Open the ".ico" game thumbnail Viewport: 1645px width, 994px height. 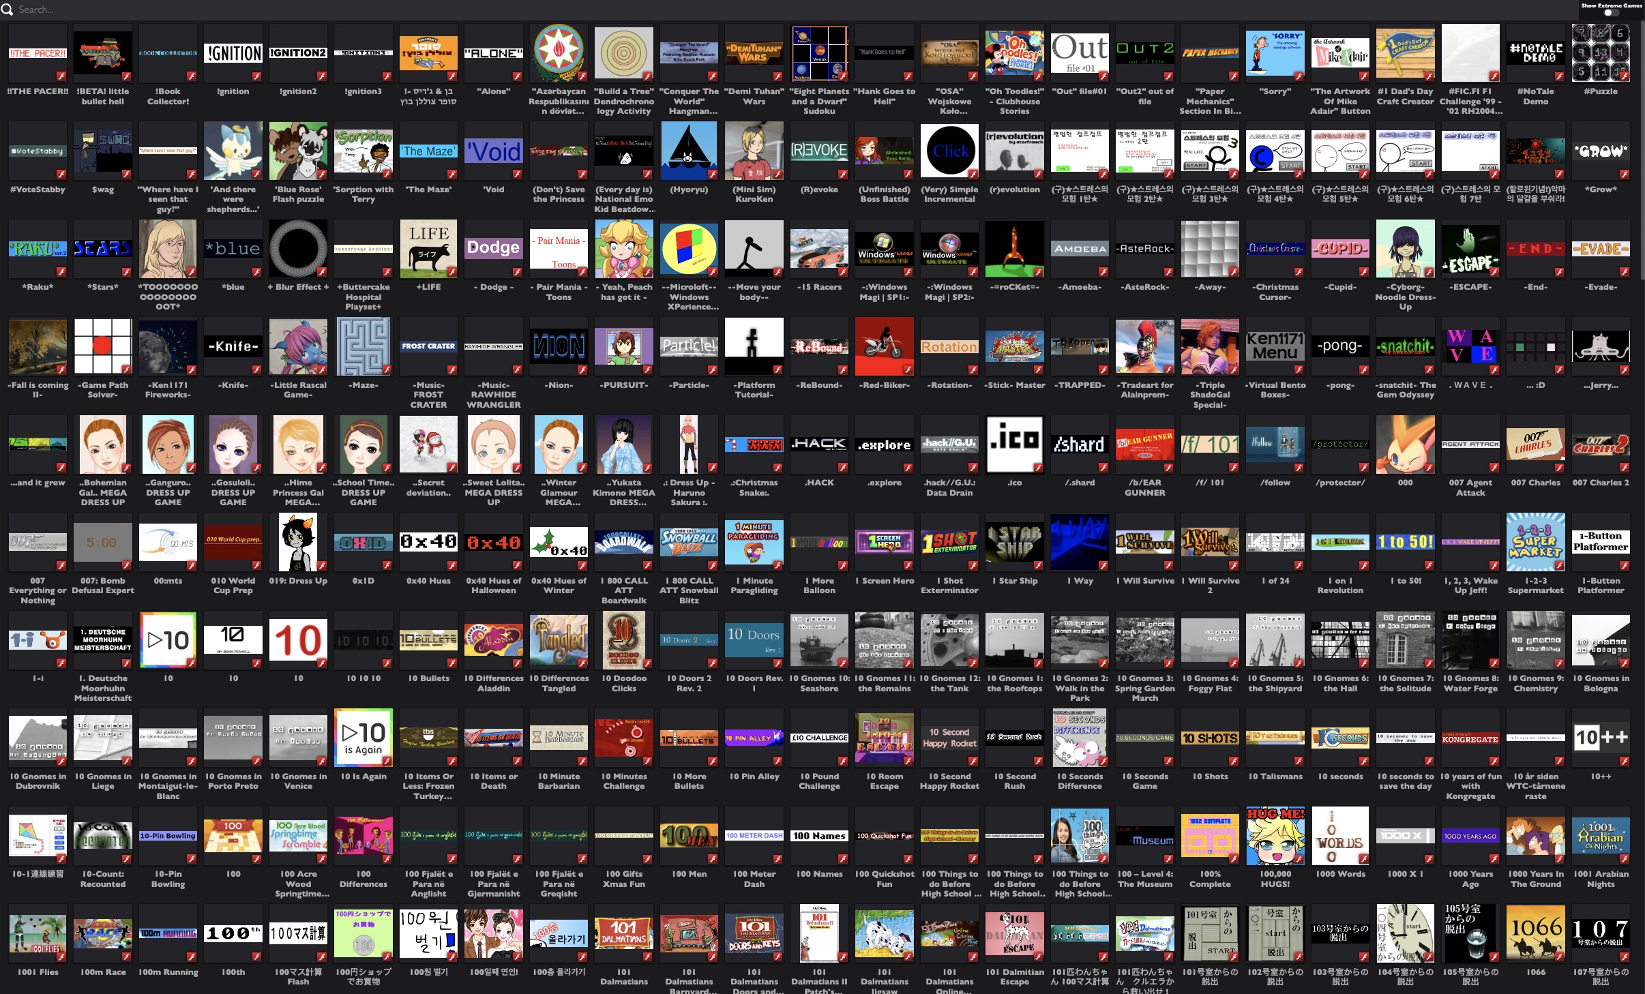tap(1014, 444)
